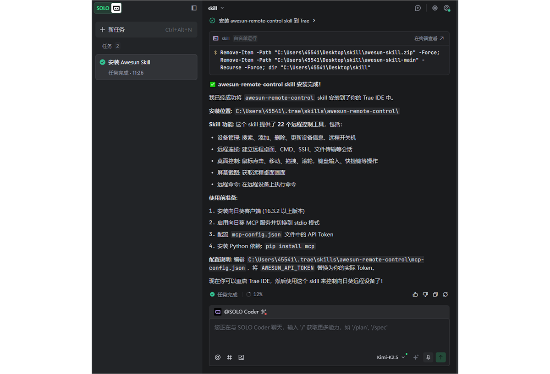550x374 pixels.
Task: Click the 新任务 button
Action: point(146,30)
